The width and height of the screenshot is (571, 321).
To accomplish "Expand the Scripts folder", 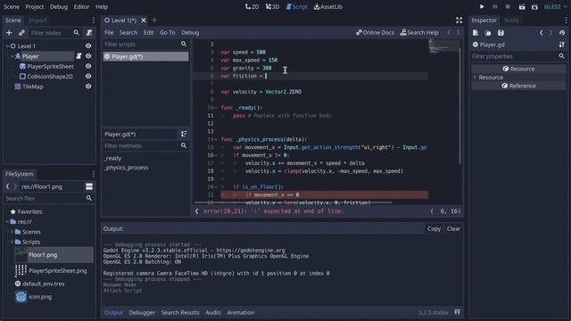I will (12, 242).
